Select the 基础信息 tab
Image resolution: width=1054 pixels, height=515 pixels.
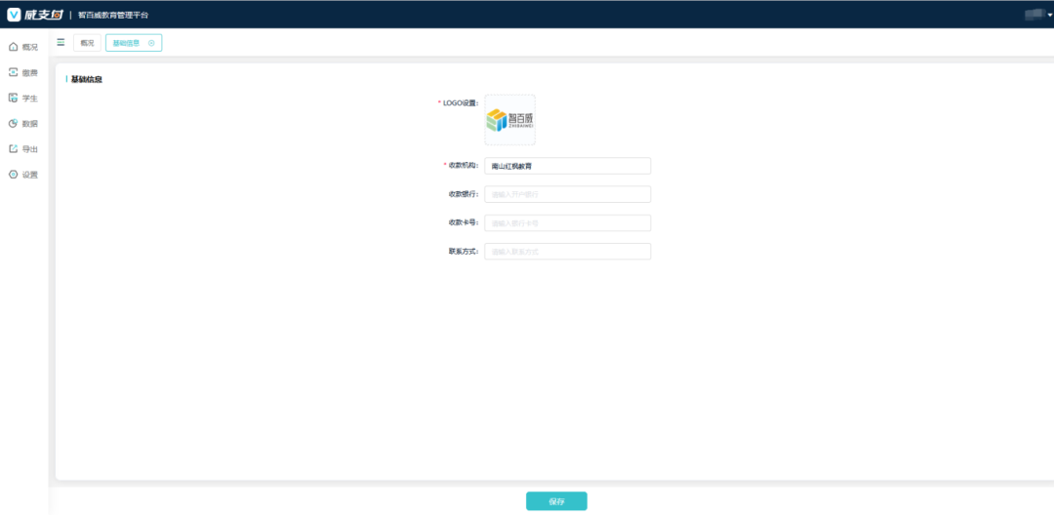tap(126, 43)
